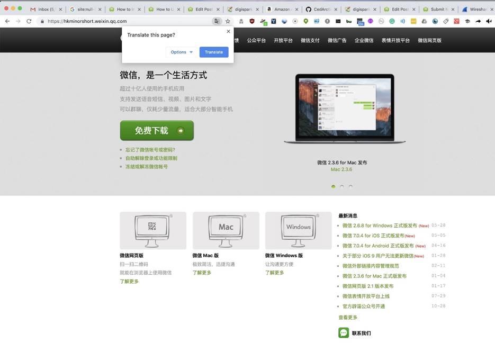Image resolution: width=495 pixels, height=343 pixels.
Task: Reload the page with the refresh icon
Action: (29, 21)
